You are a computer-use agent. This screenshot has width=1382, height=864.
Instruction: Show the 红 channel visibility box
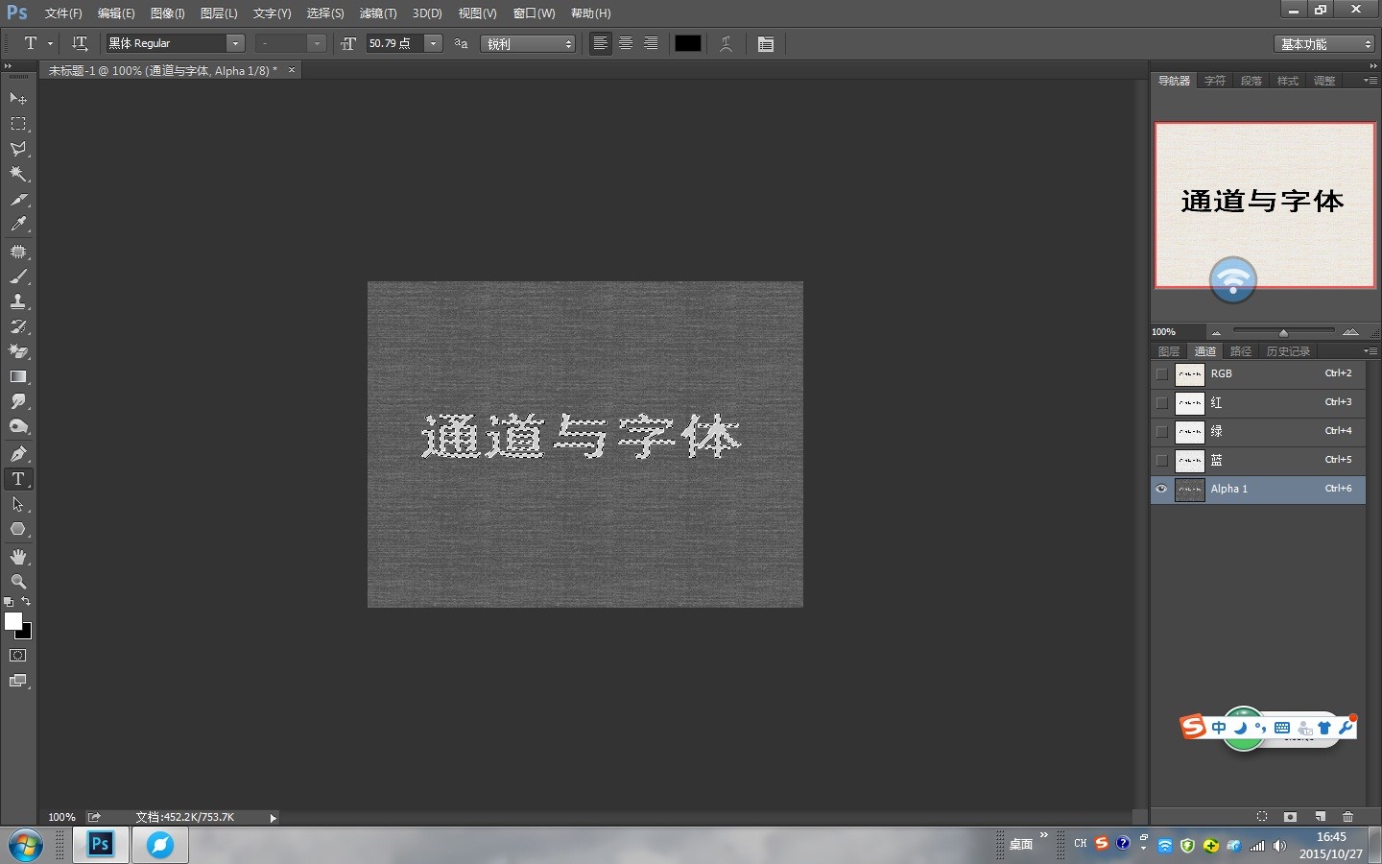(x=1162, y=403)
